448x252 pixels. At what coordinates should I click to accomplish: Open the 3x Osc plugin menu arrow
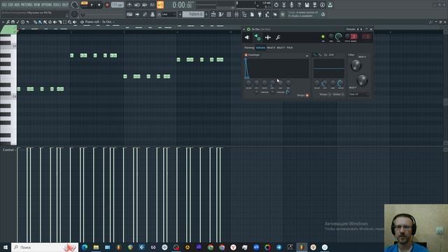point(244,29)
